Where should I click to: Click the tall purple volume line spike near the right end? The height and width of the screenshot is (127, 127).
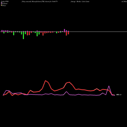coord(109,86)
